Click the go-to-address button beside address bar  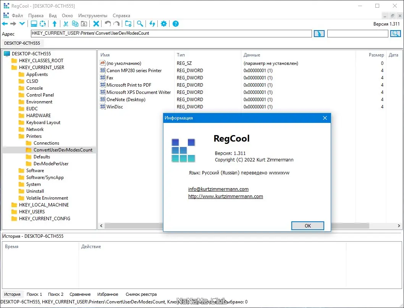319,34
